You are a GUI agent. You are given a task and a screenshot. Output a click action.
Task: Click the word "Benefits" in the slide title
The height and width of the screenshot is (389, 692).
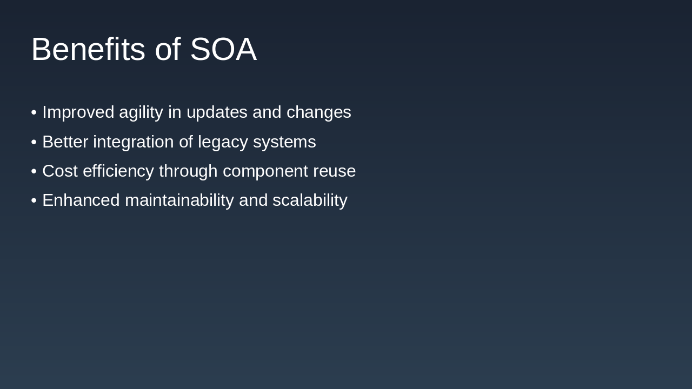click(x=88, y=49)
